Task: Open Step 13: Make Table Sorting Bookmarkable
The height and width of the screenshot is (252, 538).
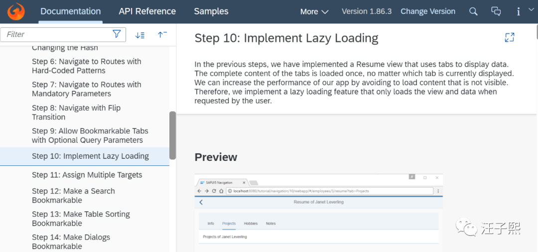Action: pos(81,219)
